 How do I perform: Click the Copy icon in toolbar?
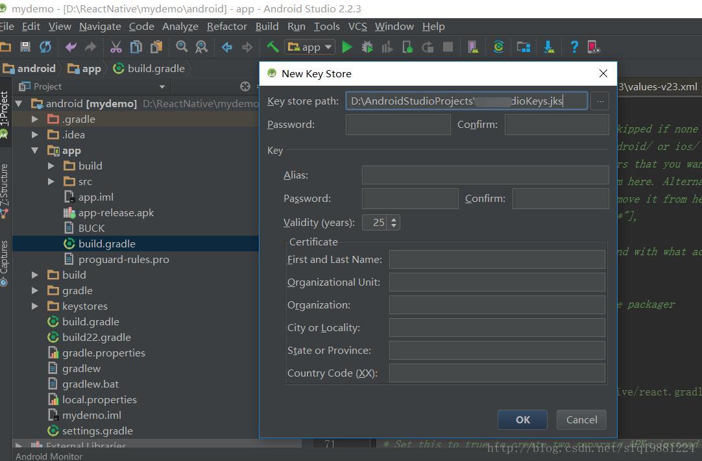click(x=136, y=47)
